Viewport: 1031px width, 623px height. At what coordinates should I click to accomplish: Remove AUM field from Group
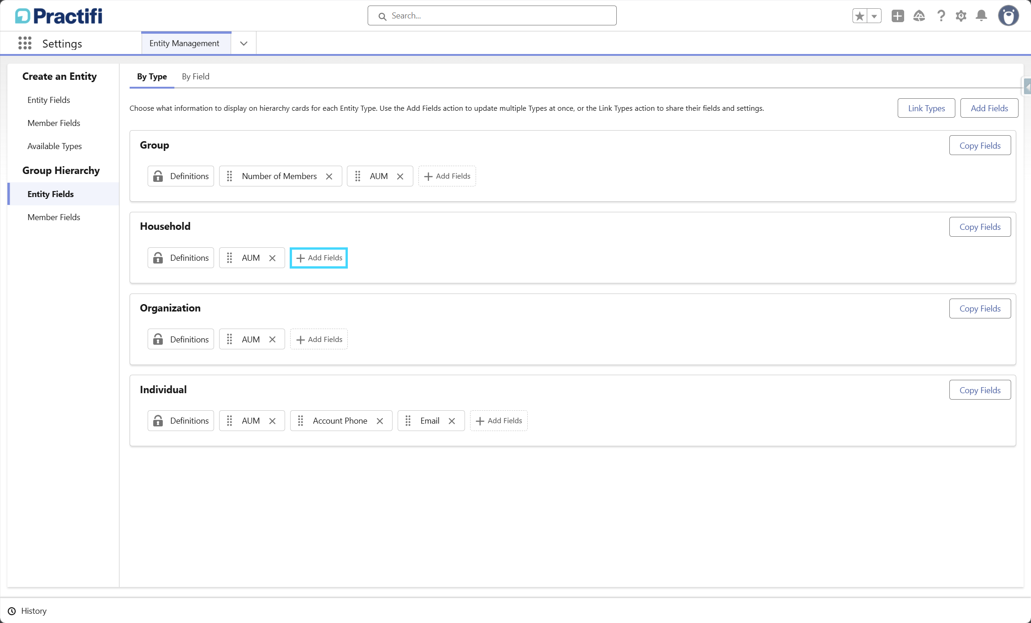coord(400,176)
